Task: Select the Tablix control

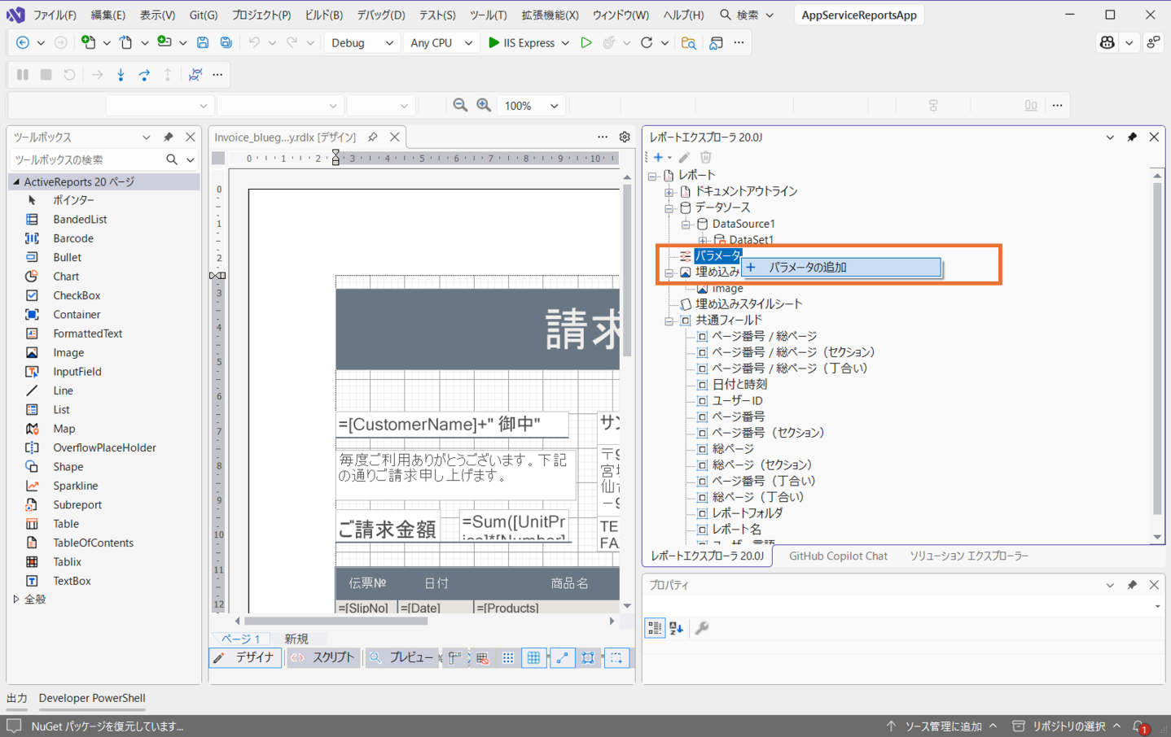Action: coord(67,562)
